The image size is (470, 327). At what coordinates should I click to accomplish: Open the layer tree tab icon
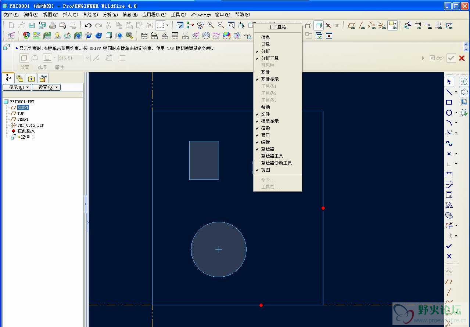[20, 78]
